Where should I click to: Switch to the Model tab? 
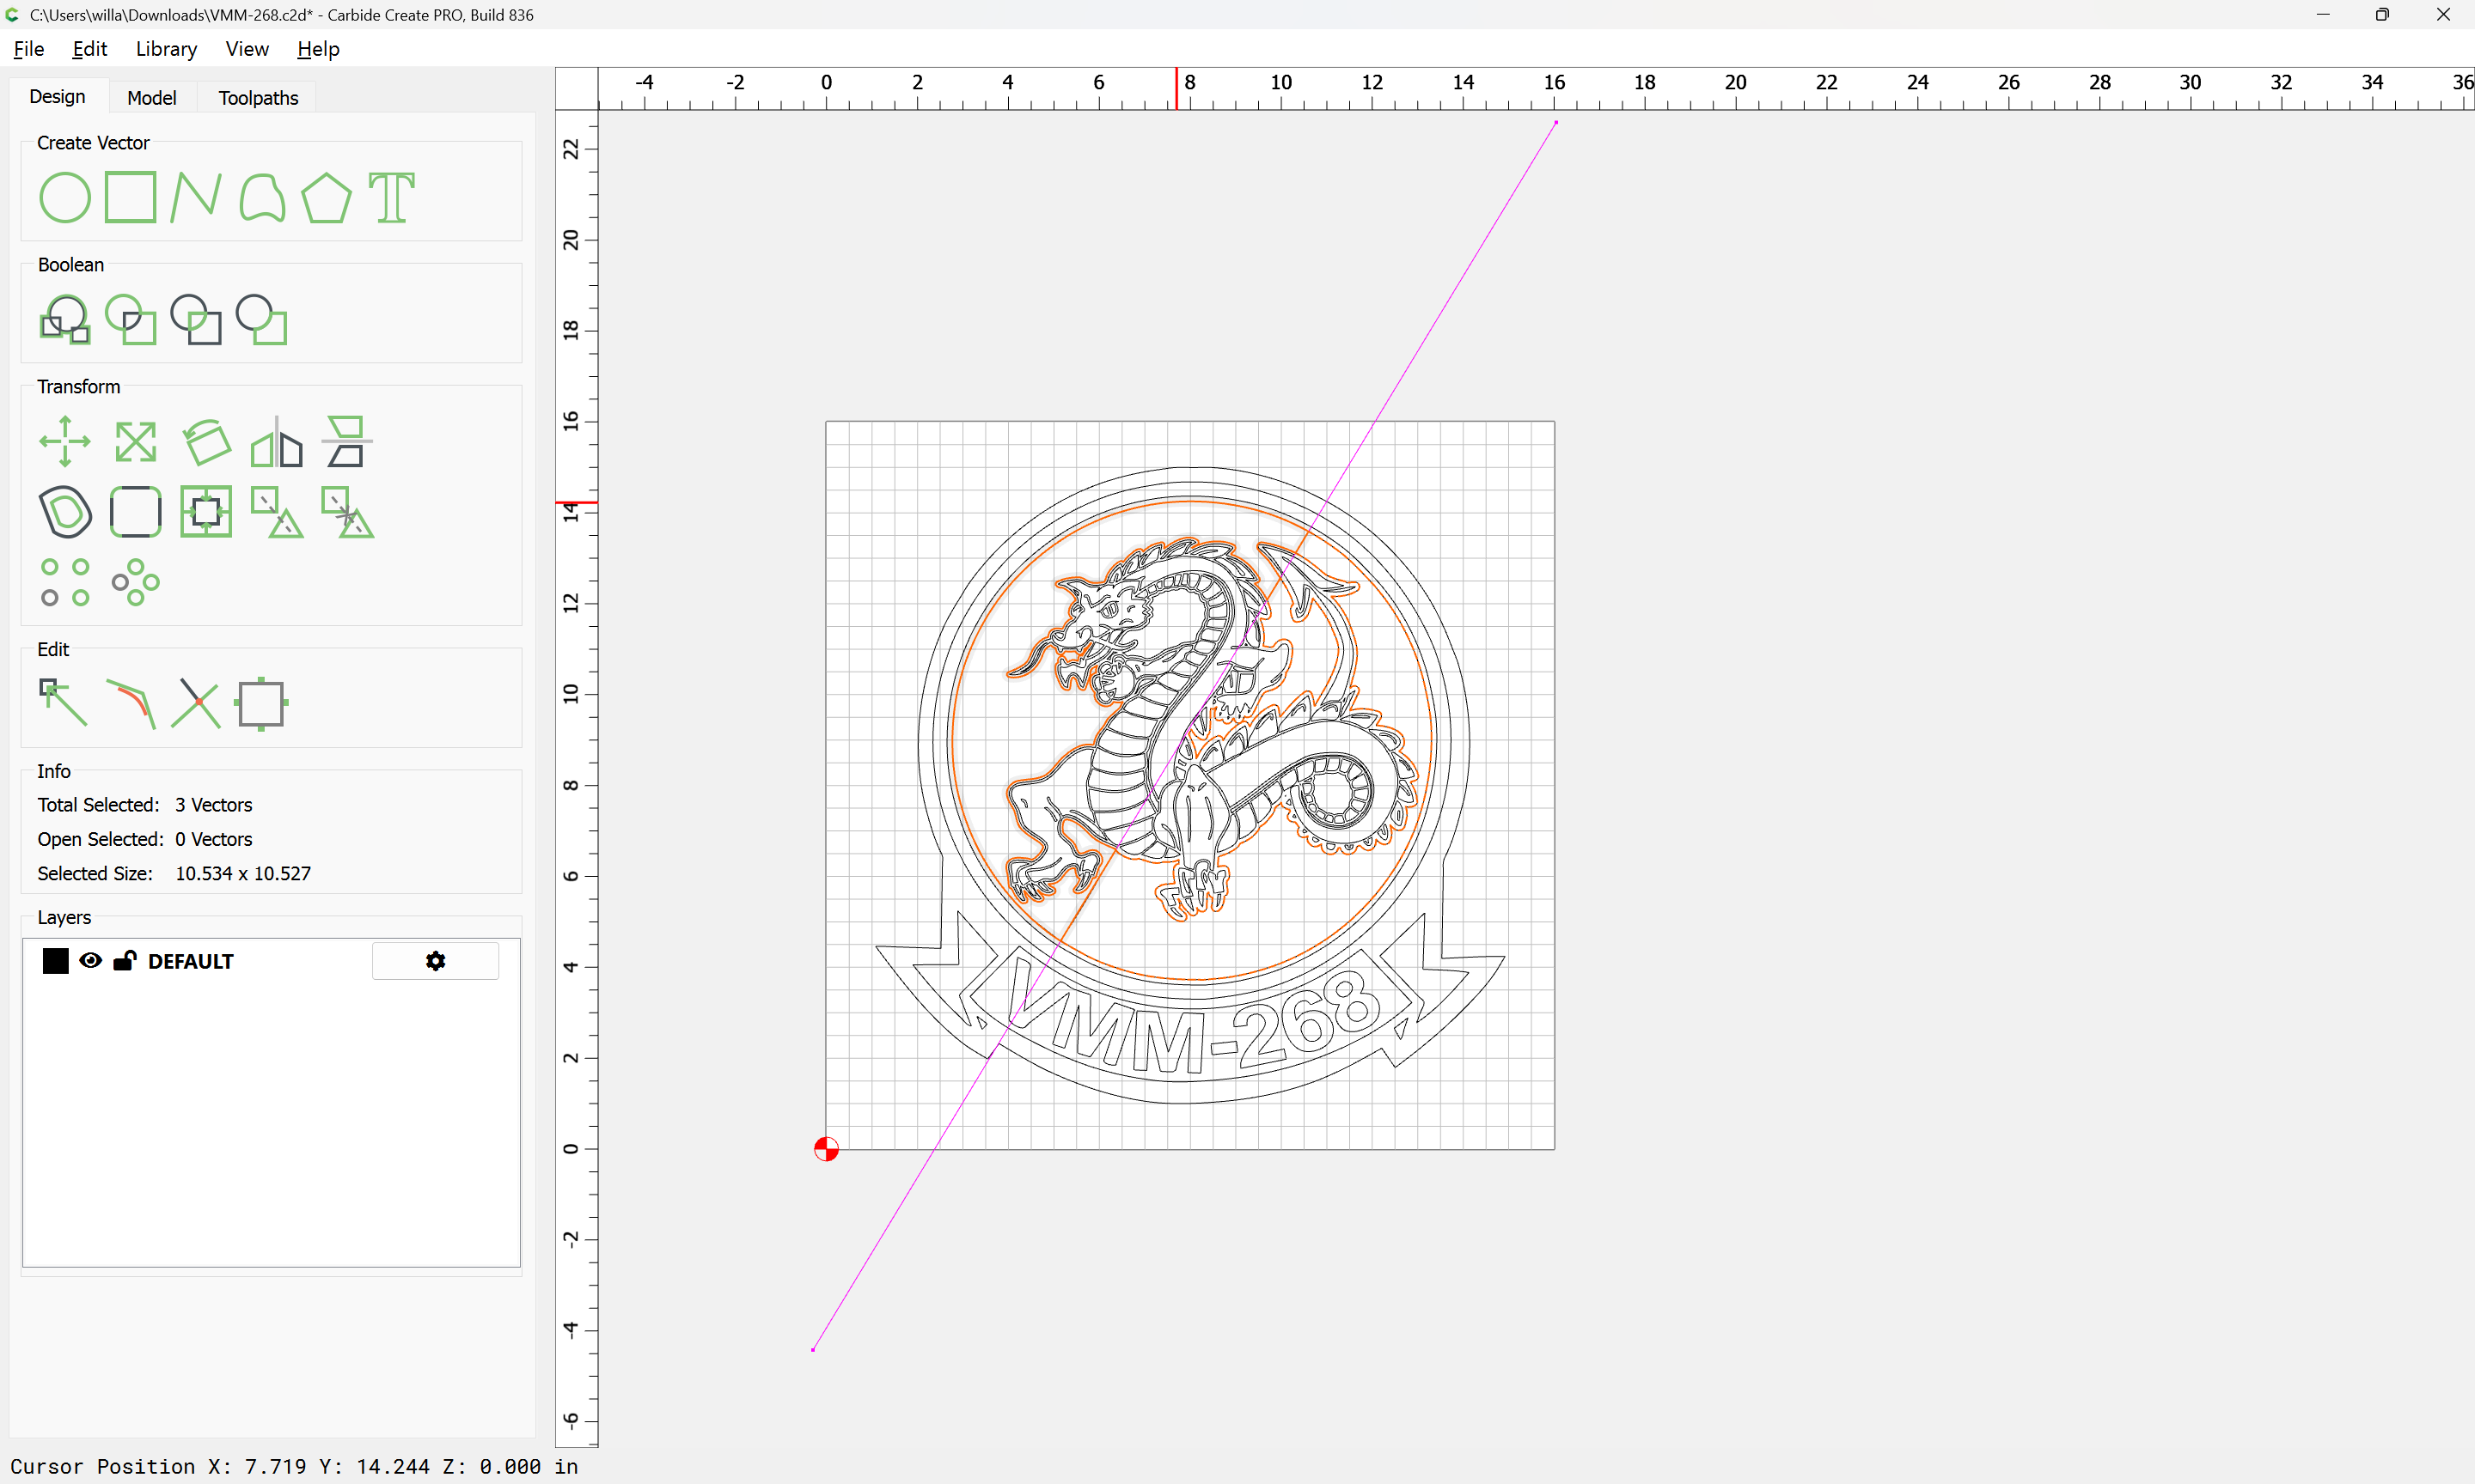click(x=151, y=98)
